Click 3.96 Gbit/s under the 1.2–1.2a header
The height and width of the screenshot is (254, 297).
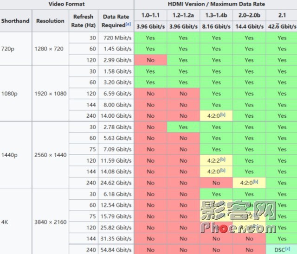pos(183,26)
